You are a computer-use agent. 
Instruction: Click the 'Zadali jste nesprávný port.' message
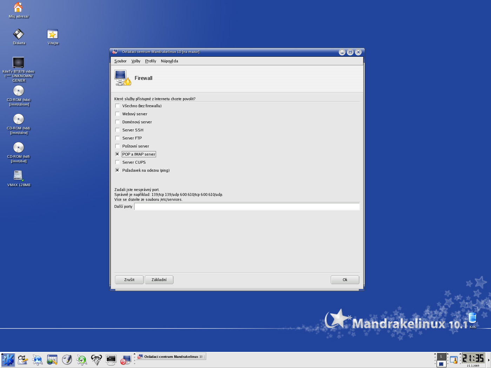click(137, 190)
